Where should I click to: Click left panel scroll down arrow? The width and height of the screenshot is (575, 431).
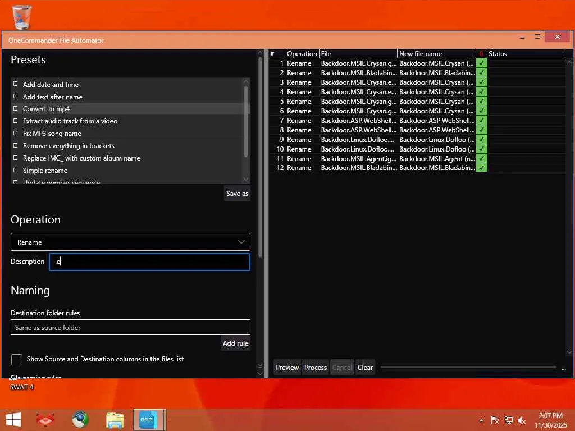click(x=260, y=374)
